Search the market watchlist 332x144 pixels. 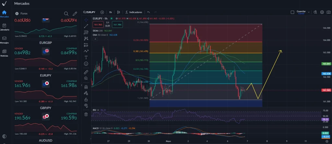pos(66,14)
